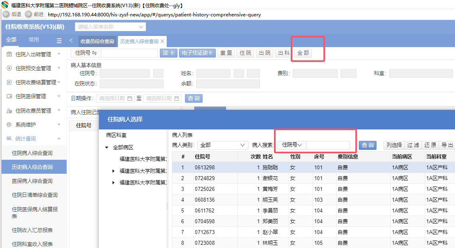Expand the 系统维护 submenu

(x=59, y=124)
